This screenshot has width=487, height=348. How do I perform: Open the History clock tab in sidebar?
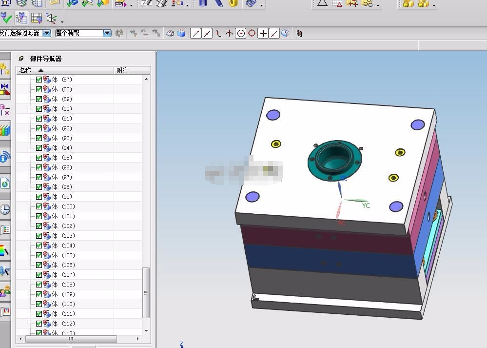coord(5,209)
